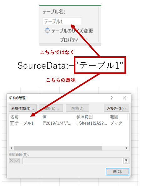142x187 pixels.
Task: Open the フィルター(F) dropdown
Action: [x=116, y=108]
